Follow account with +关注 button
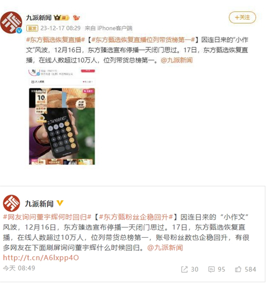This screenshot has width=267, height=283. click(242, 17)
